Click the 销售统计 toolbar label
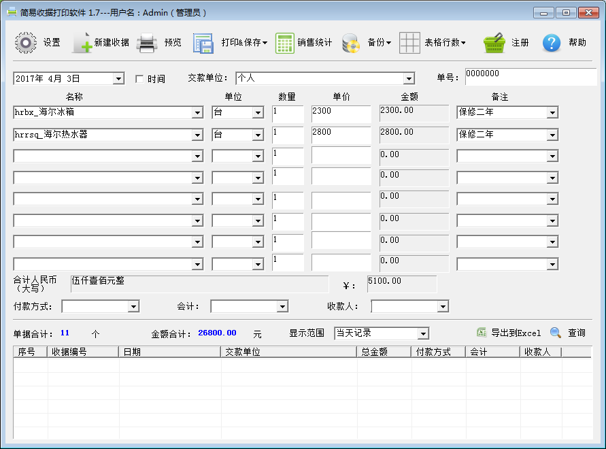 pos(315,43)
